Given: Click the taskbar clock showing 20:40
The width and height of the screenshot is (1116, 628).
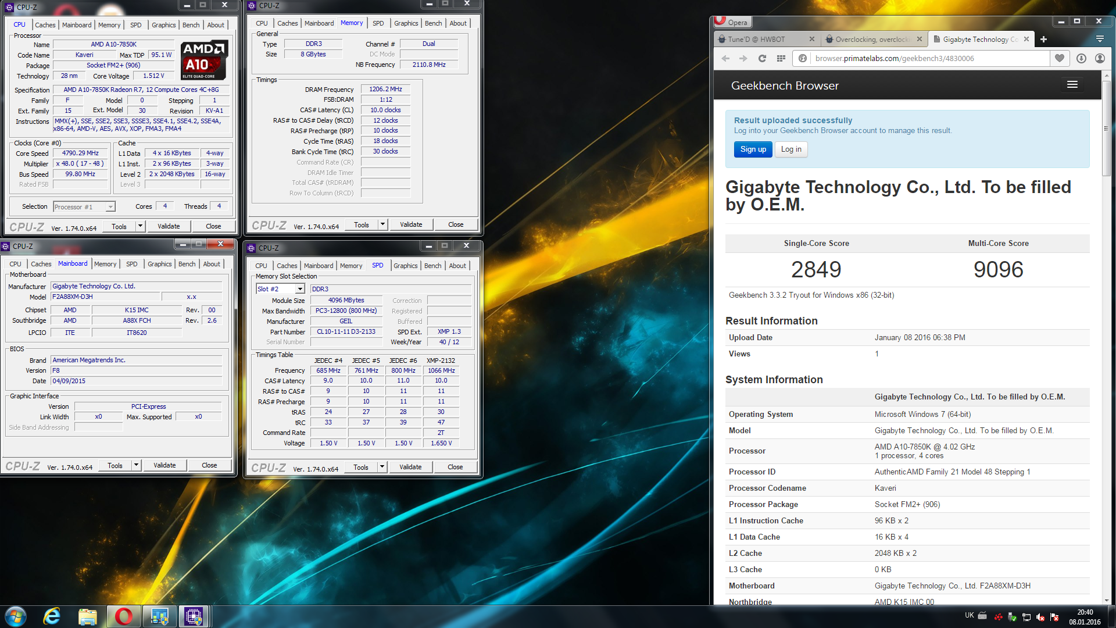Looking at the screenshot, I should pos(1085,617).
